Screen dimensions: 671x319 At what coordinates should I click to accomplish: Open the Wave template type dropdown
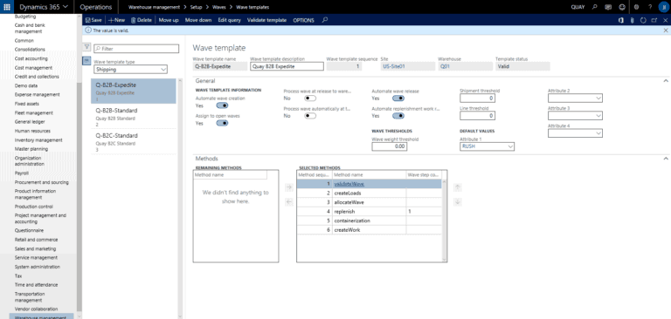click(163, 69)
